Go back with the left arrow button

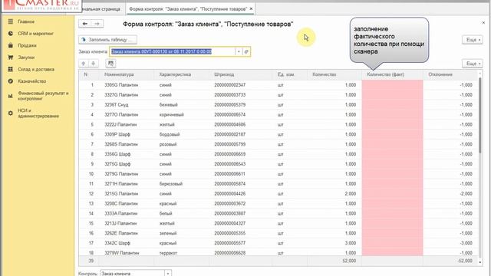pos(85,24)
